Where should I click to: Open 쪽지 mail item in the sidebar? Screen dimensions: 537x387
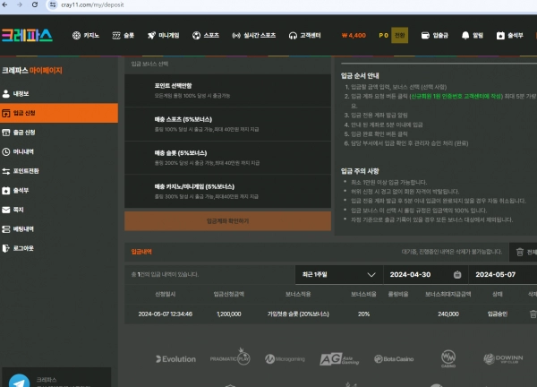tap(59, 210)
